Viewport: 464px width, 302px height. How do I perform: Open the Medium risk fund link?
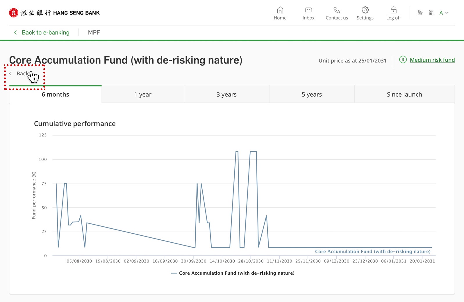point(432,60)
